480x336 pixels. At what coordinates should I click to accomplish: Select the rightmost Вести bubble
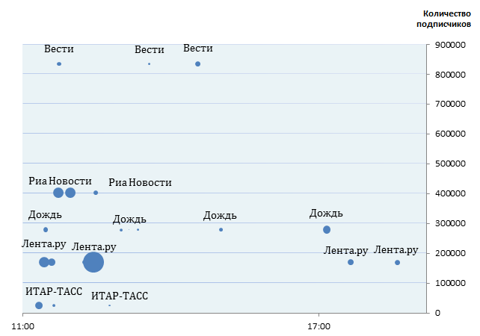point(197,64)
